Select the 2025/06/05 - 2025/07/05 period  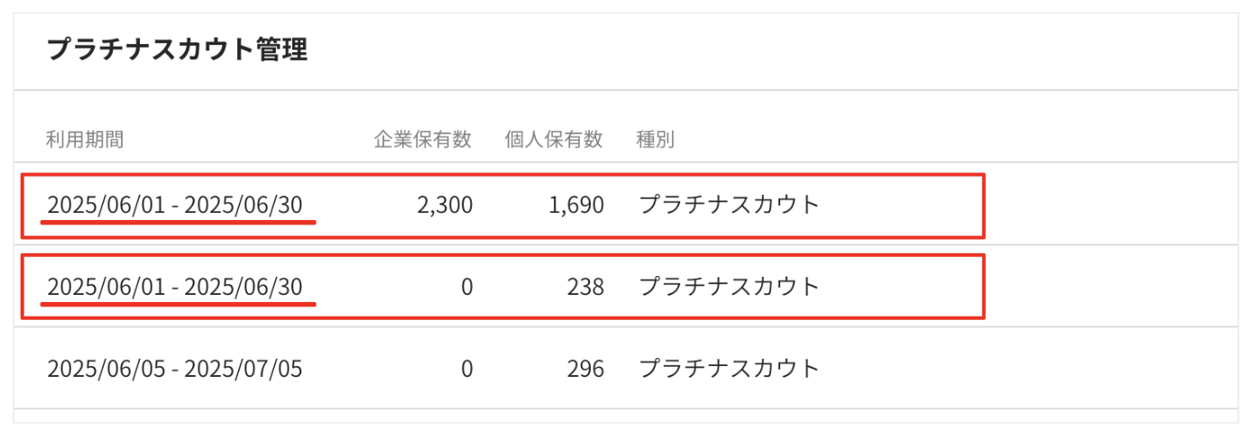click(x=175, y=369)
